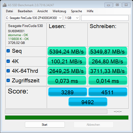Click the empty text field beside size dropdown
The image size is (133, 133).
pos(105,18)
